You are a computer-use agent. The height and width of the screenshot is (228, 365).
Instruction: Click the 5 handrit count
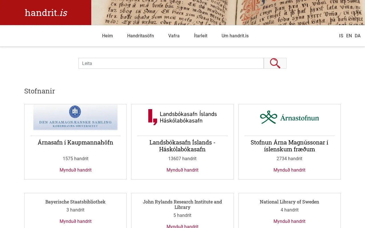click(x=182, y=215)
